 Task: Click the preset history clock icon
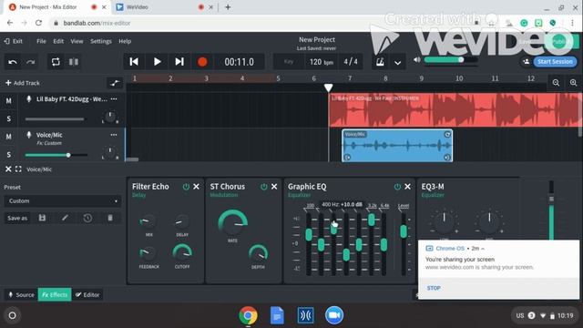click(87, 218)
